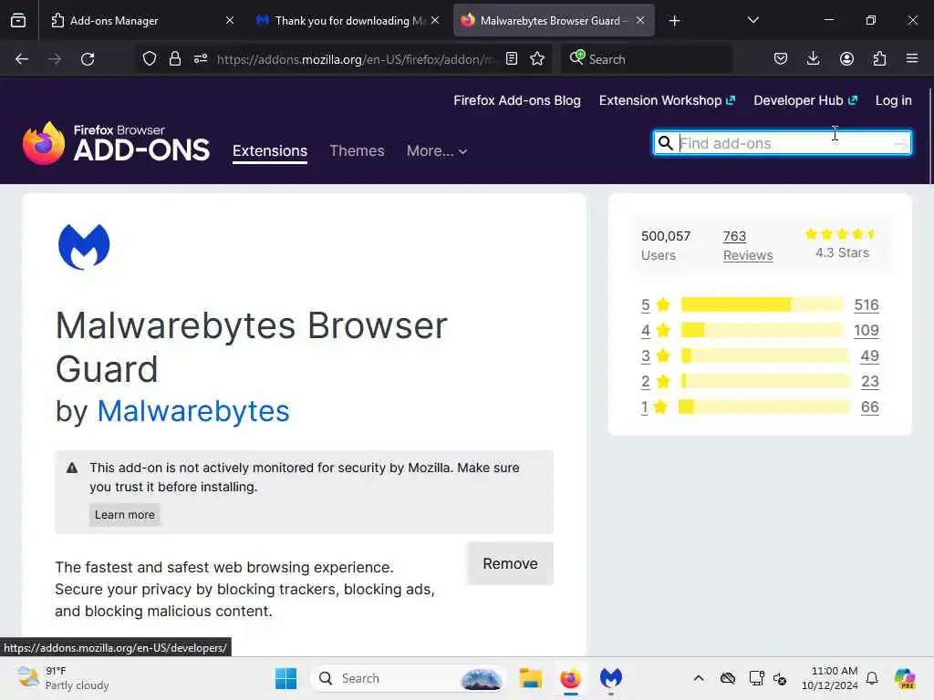
Task: Click Log in
Action: 894,100
